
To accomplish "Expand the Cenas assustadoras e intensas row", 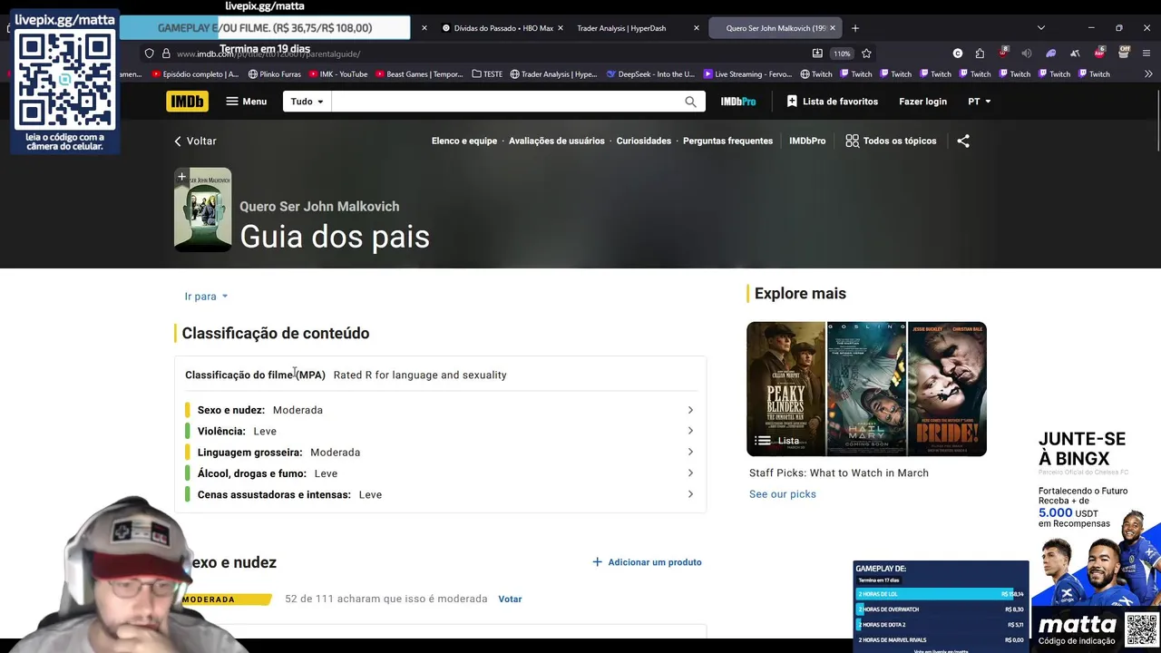I will click(440, 494).
